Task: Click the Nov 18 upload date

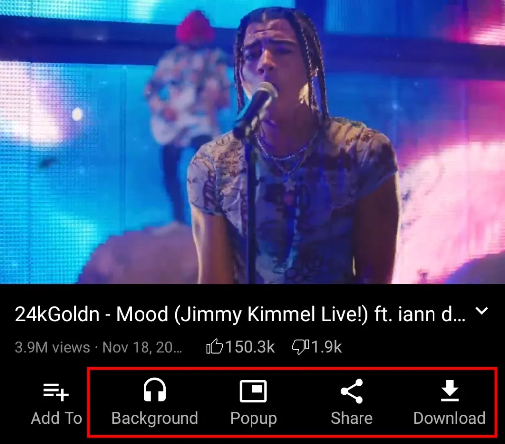Action: pyautogui.click(x=142, y=347)
